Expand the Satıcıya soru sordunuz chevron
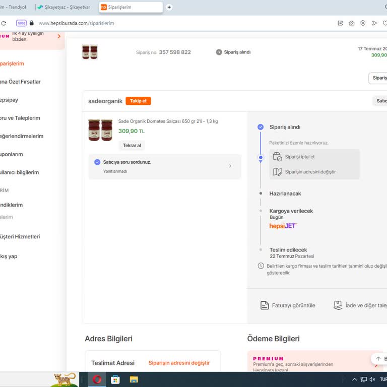This screenshot has height=387, width=387. pyautogui.click(x=230, y=166)
